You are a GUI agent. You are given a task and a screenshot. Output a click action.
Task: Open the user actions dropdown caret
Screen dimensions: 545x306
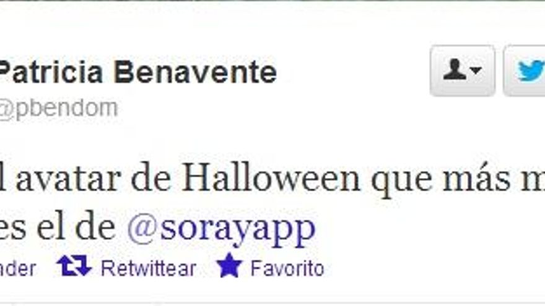tap(476, 70)
